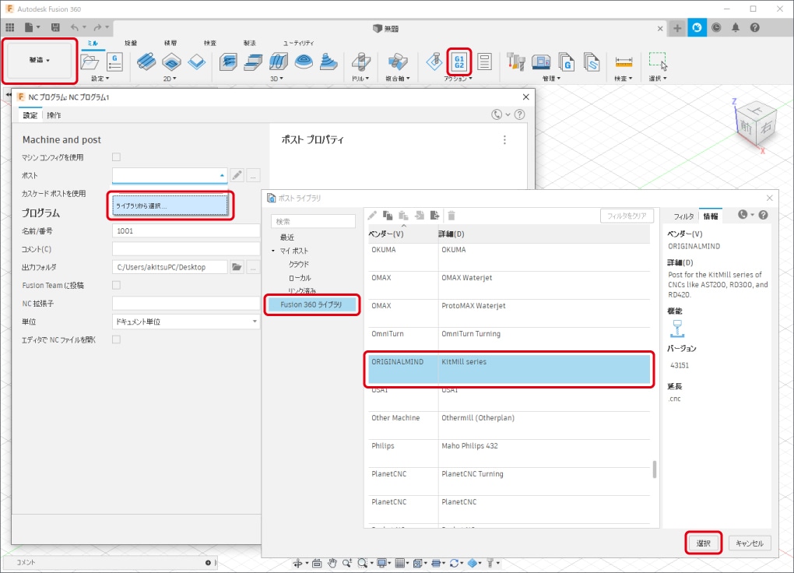Click the measure ruler icon in 検査 group
This screenshot has width=794, height=573.
pos(623,62)
